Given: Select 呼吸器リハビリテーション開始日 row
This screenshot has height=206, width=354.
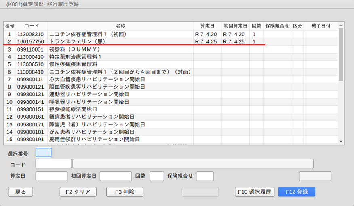Looking at the screenshot, I should [120, 102].
